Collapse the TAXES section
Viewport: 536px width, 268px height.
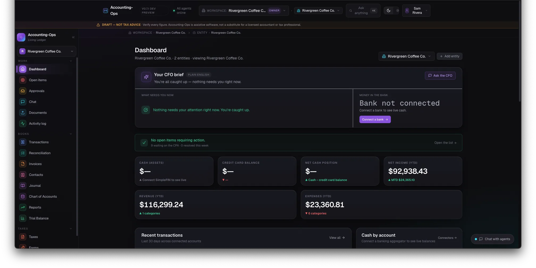click(71, 228)
